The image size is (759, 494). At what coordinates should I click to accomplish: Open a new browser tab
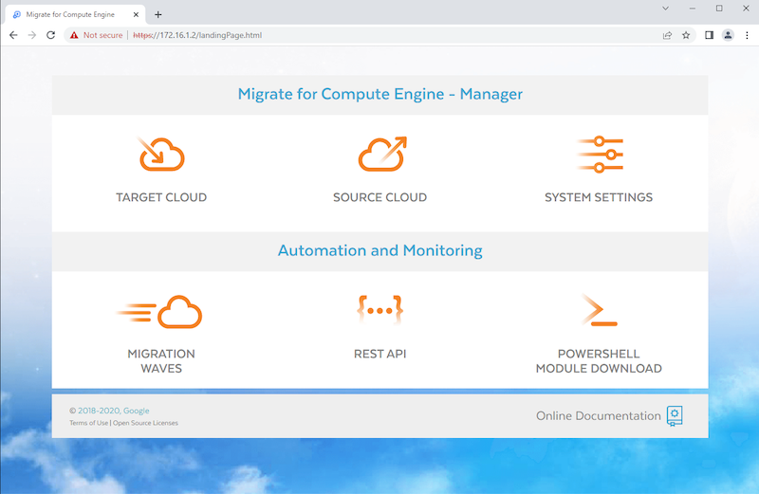point(158,14)
